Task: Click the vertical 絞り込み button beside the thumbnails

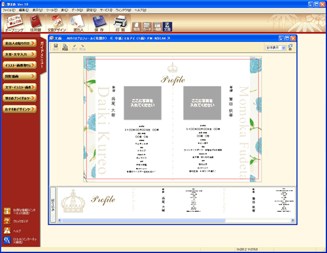Action: coord(53,205)
